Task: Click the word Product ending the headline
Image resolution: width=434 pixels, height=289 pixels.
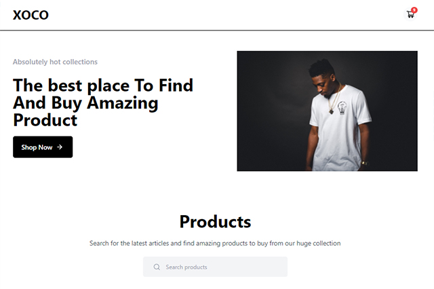Action: (45, 120)
